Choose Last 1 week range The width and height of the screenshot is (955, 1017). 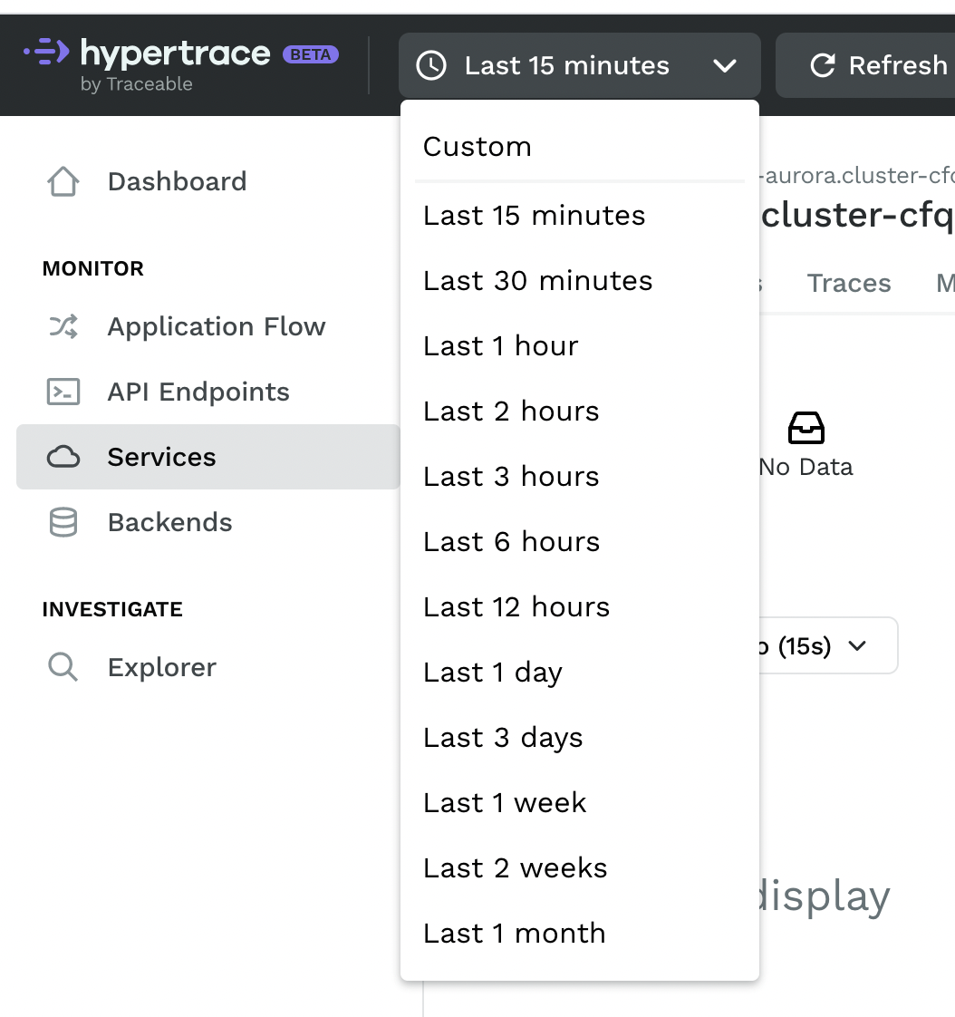pos(505,803)
